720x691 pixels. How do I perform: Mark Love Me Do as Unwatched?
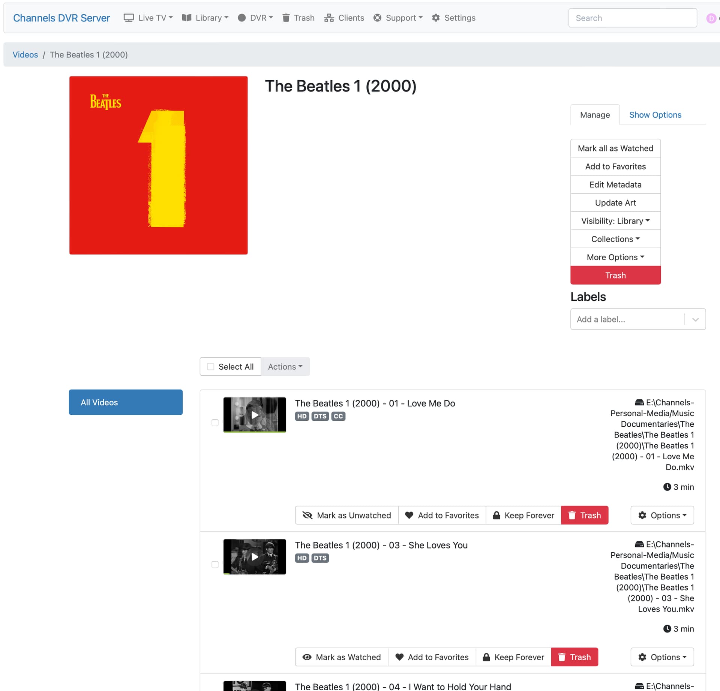[346, 515]
